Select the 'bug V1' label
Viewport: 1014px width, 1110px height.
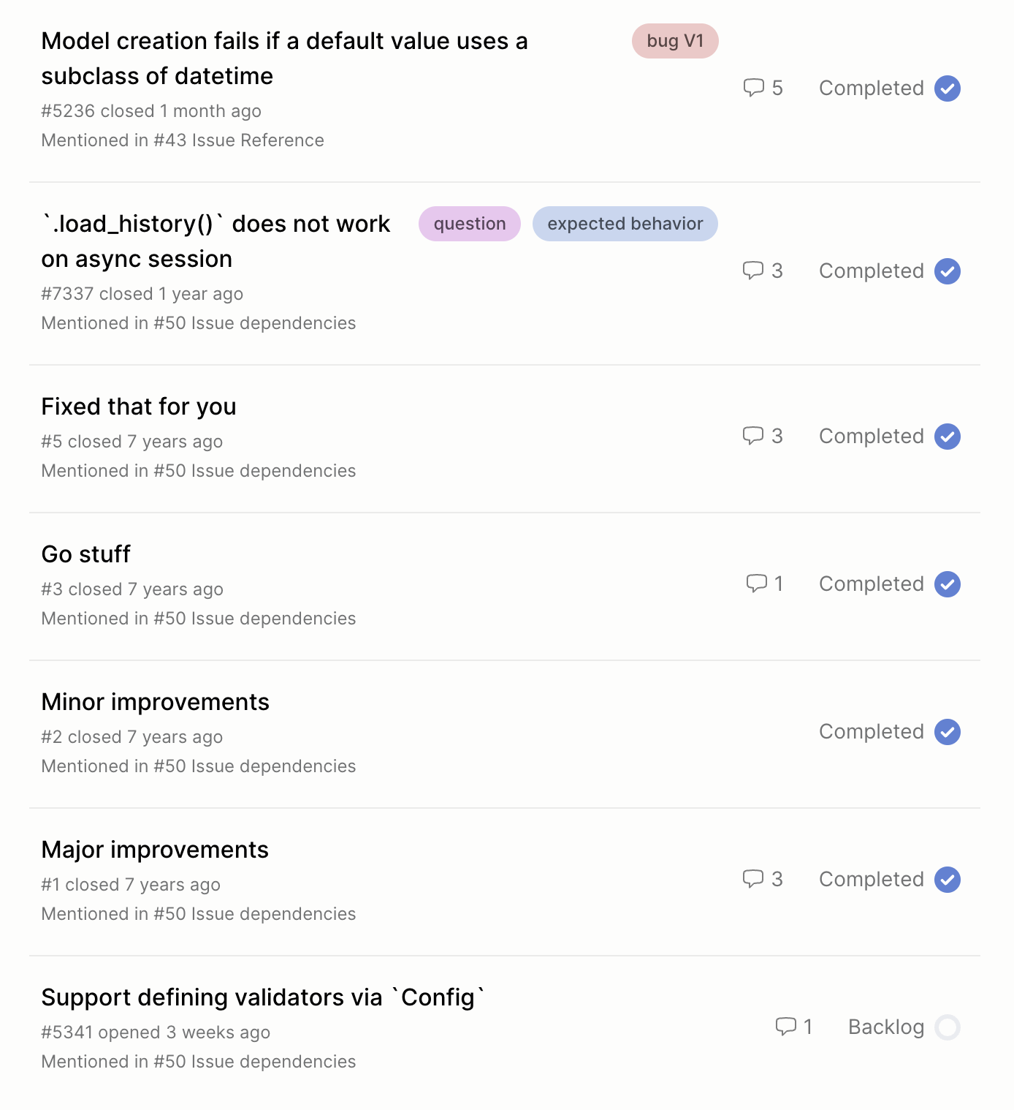[674, 41]
